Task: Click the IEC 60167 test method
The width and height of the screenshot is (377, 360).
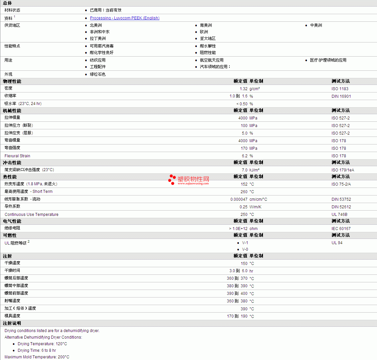Action: tap(341, 229)
